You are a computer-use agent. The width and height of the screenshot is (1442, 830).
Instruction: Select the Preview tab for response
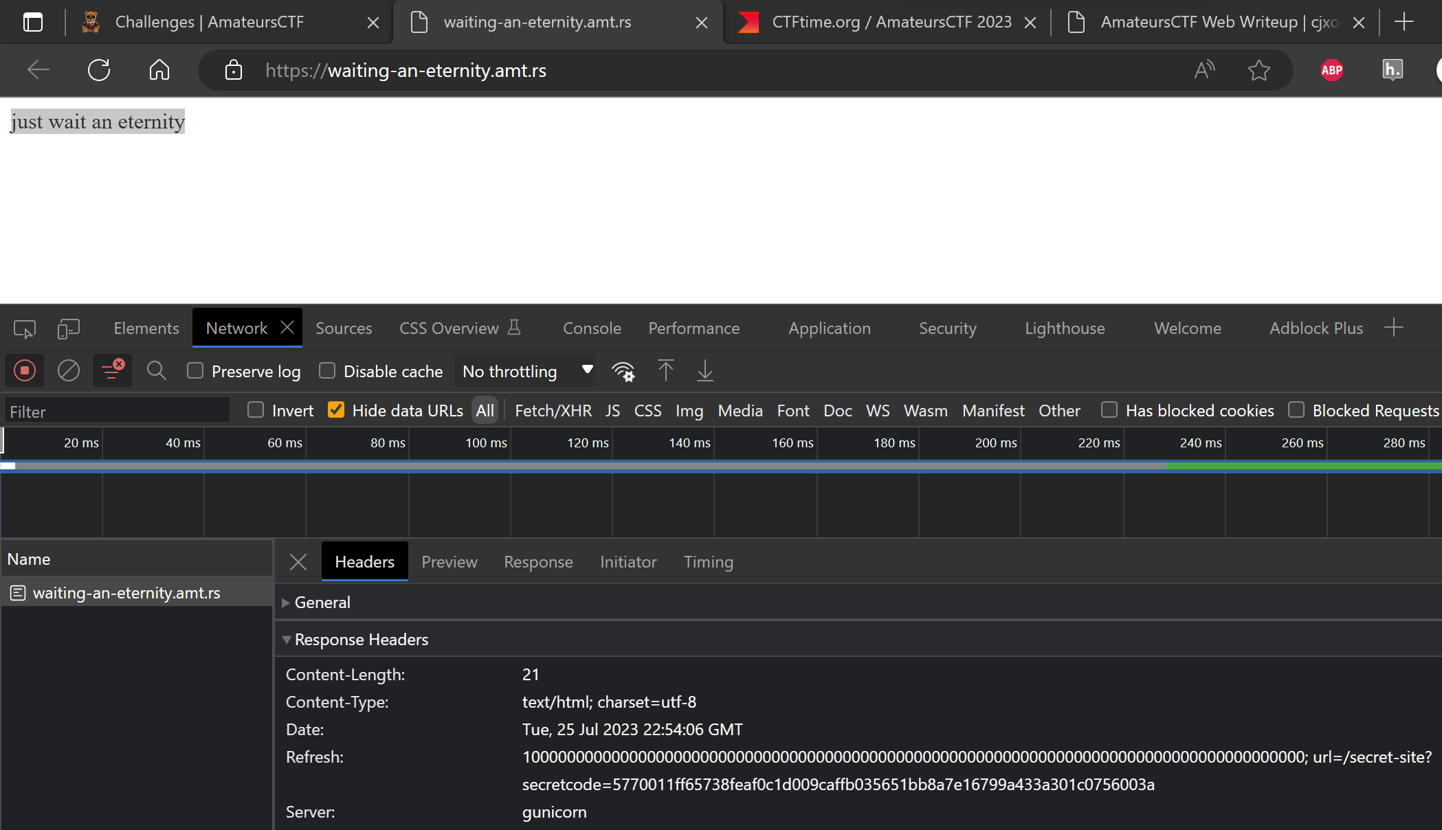click(x=450, y=561)
